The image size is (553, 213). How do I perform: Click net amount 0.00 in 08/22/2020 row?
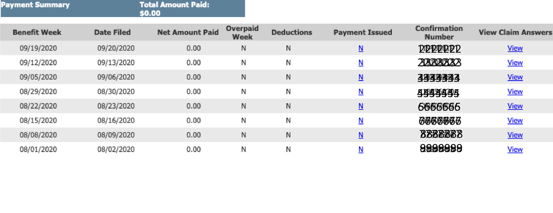[194, 106]
